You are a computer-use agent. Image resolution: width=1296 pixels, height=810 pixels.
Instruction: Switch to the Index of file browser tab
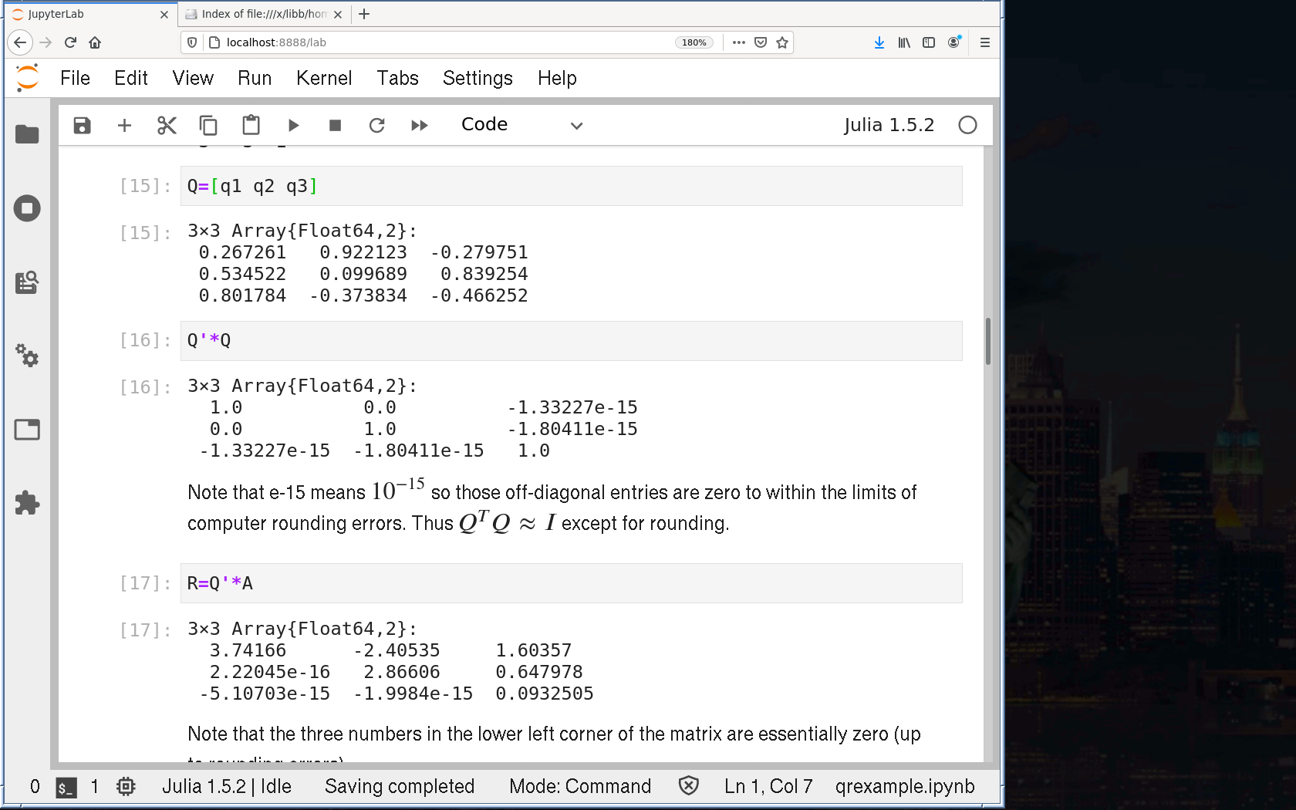(x=263, y=14)
